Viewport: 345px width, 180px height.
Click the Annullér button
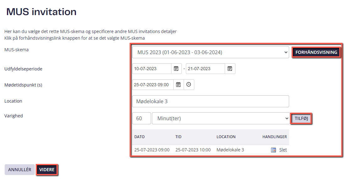pyautogui.click(x=19, y=170)
